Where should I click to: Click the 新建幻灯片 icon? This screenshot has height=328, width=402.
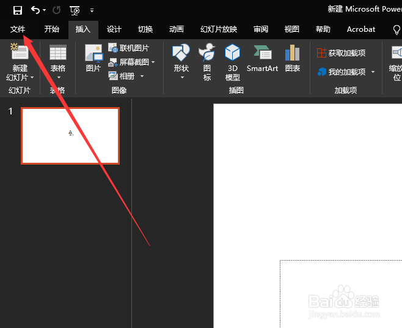pyautogui.click(x=20, y=51)
